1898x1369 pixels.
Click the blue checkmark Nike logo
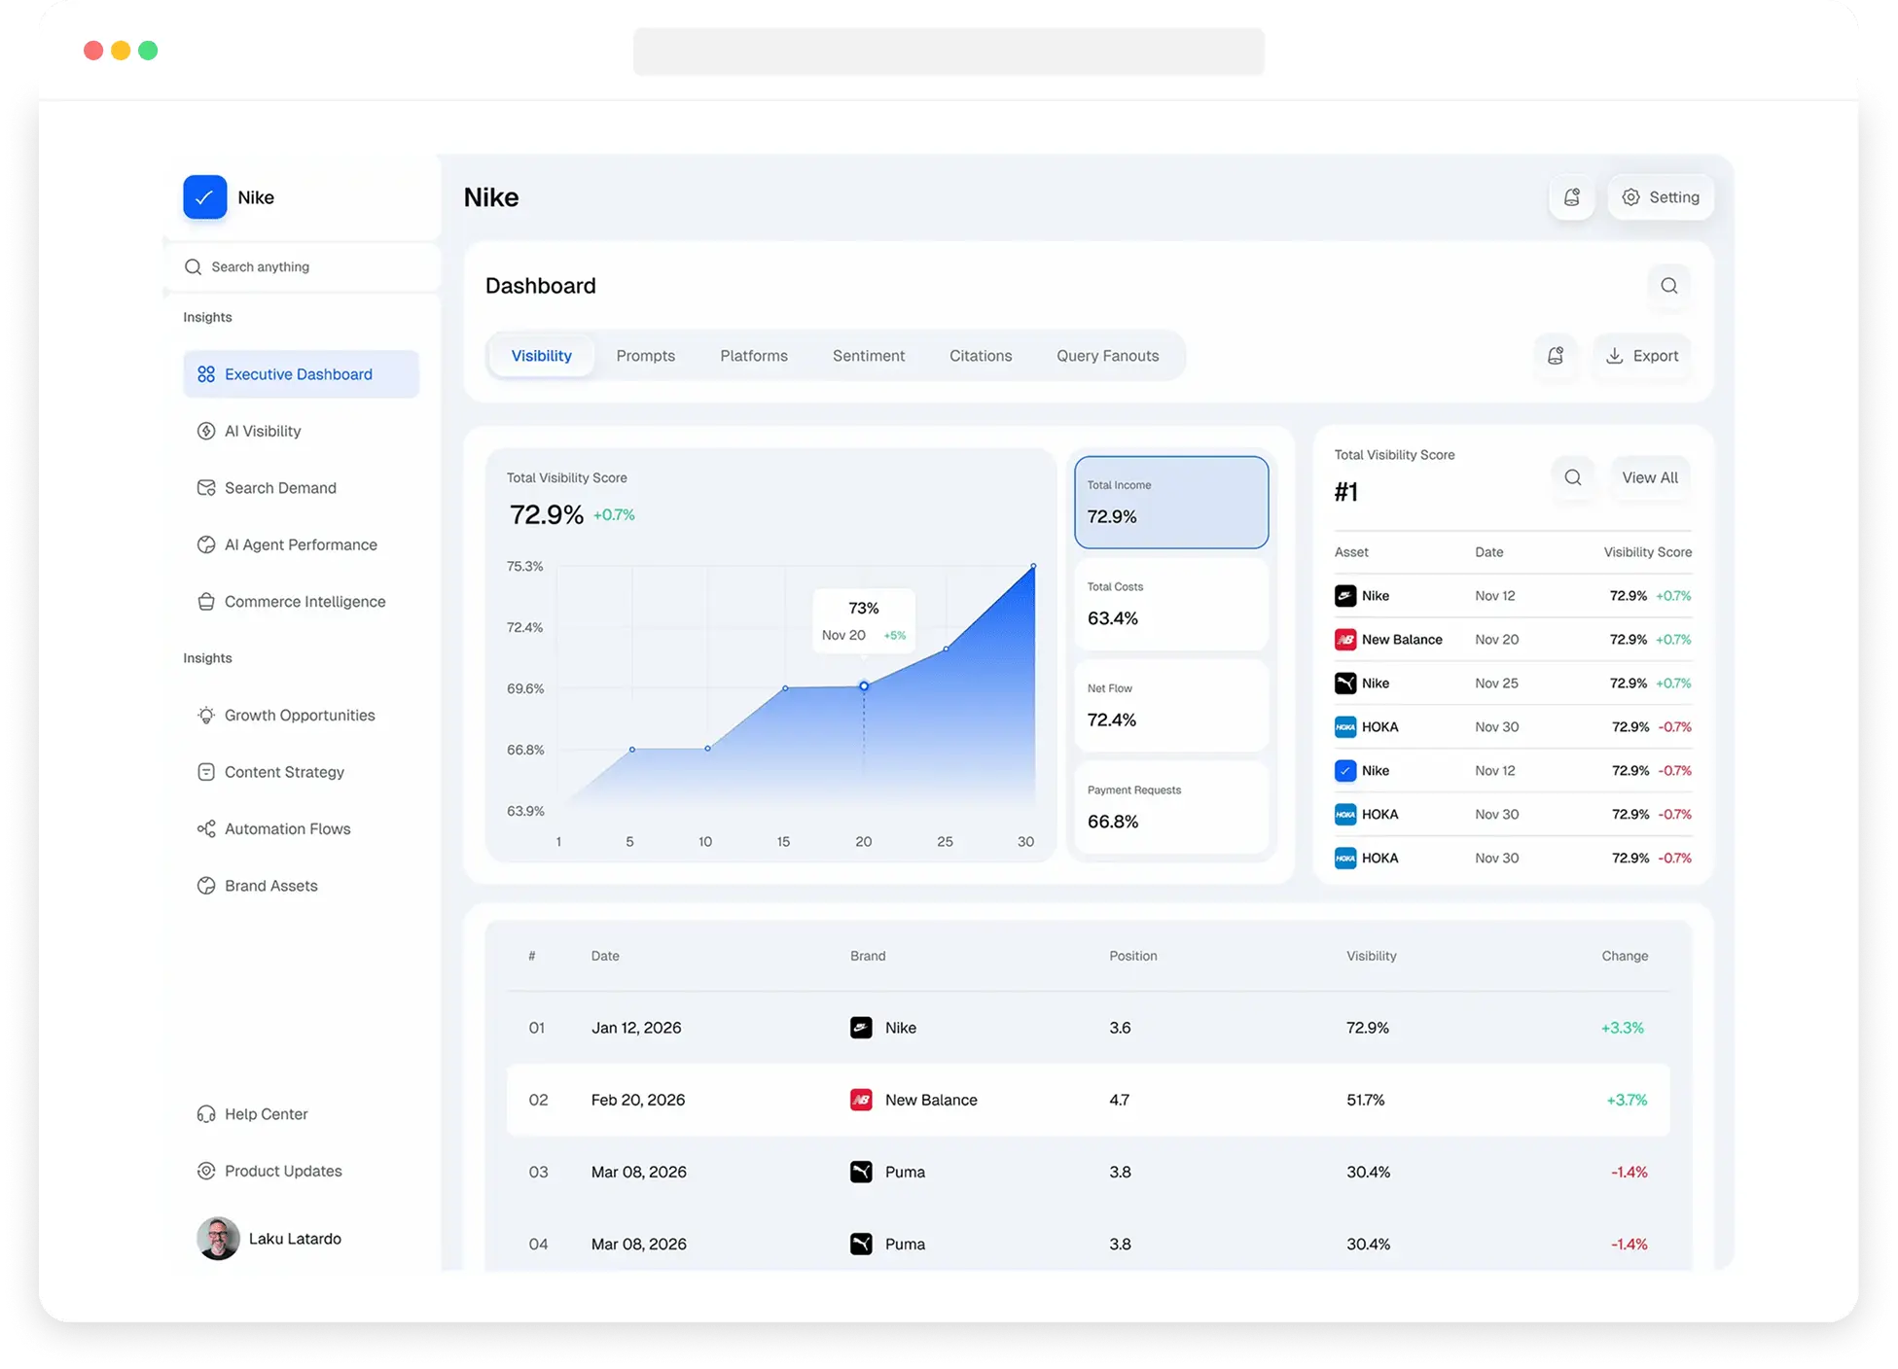[x=204, y=197]
